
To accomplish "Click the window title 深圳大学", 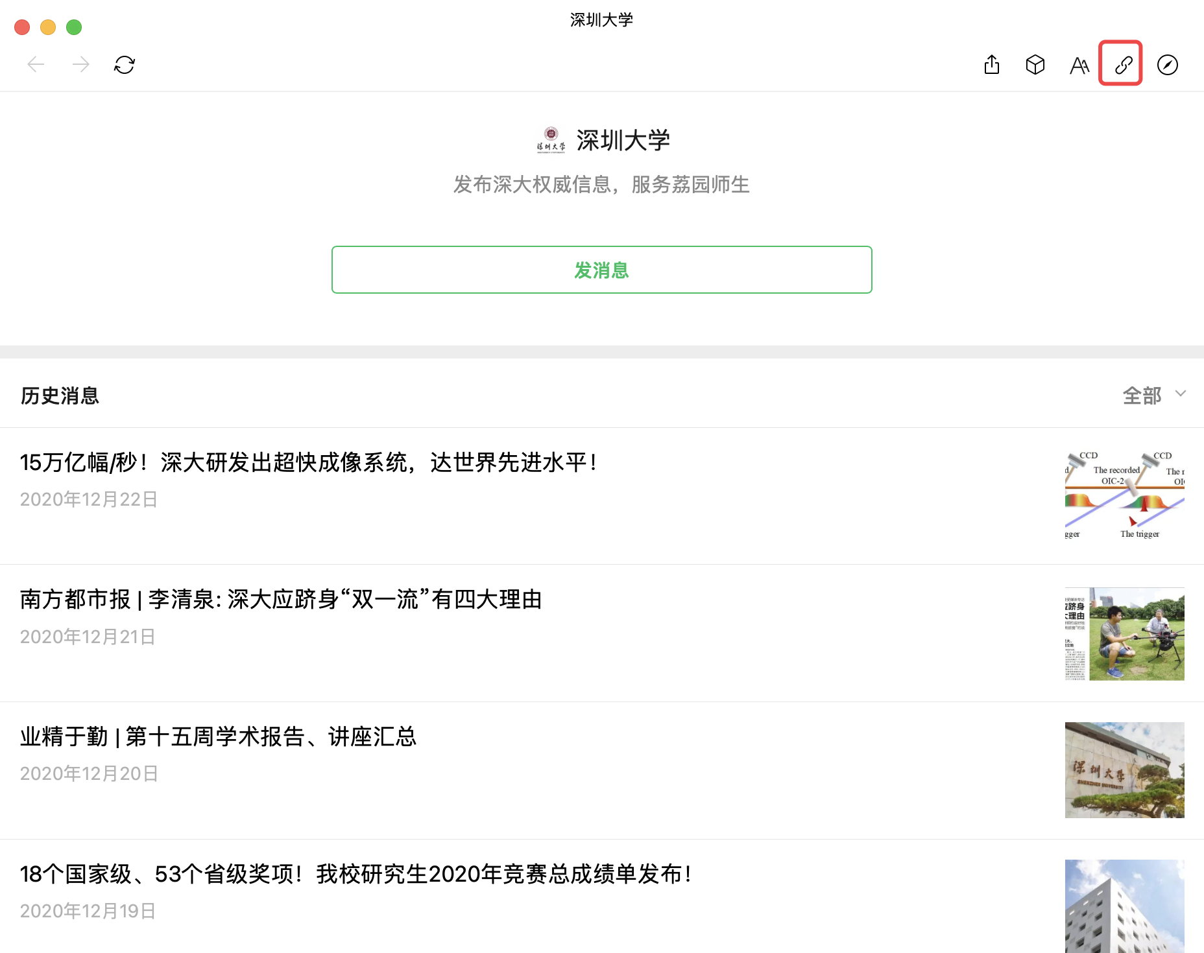I will coord(601,20).
